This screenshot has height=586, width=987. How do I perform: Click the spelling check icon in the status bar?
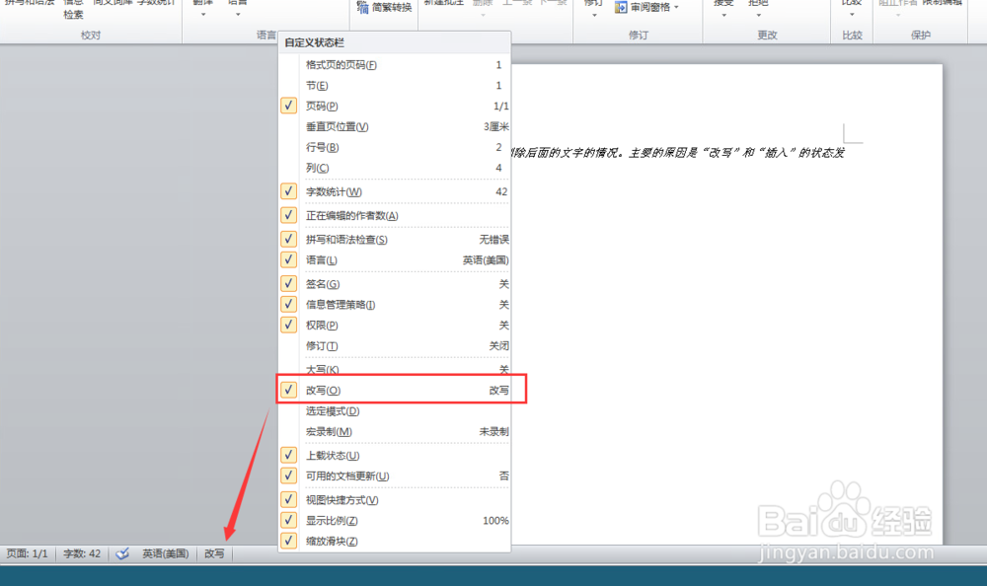click(122, 553)
